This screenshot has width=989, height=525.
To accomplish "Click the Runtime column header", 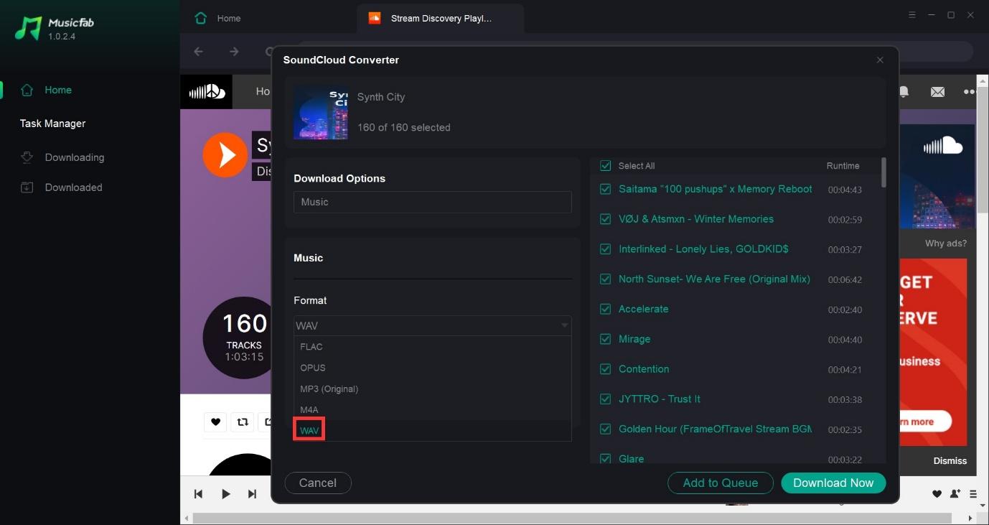I will [843, 166].
